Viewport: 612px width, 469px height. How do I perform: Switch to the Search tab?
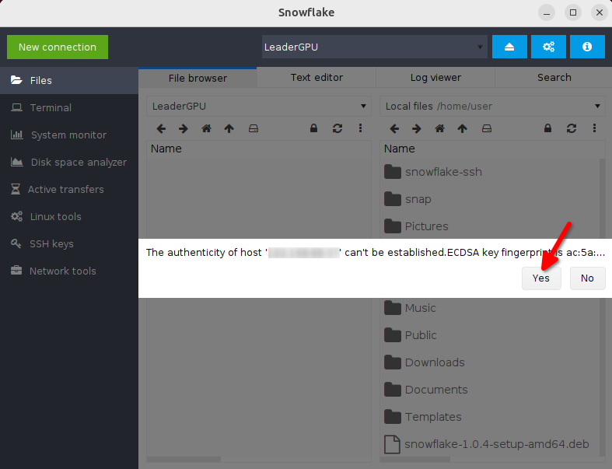[554, 78]
